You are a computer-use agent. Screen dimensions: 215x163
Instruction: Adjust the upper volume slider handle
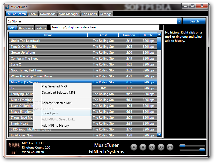coord(182,146)
